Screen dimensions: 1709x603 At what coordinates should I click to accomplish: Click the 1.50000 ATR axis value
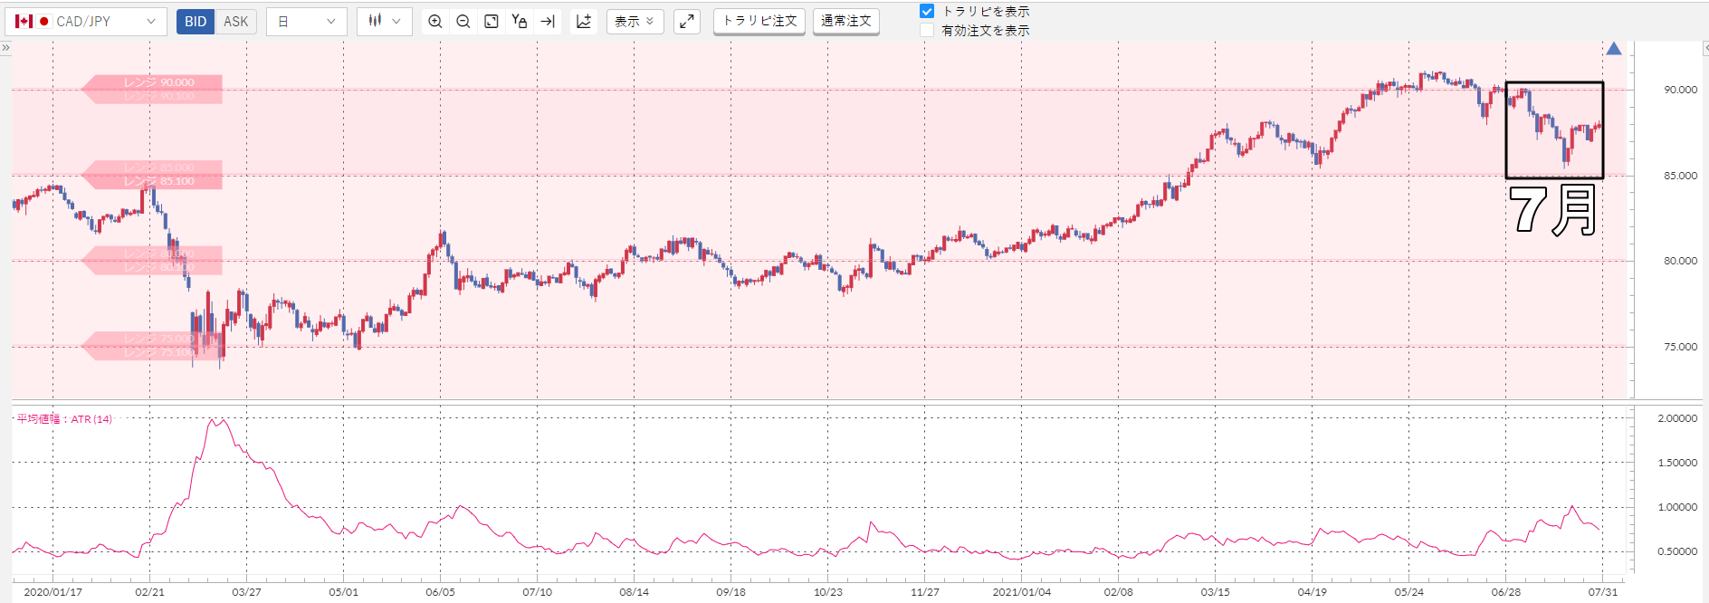(x=1677, y=463)
